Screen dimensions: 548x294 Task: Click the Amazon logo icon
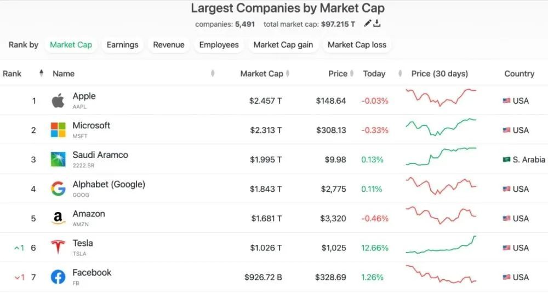58,219
